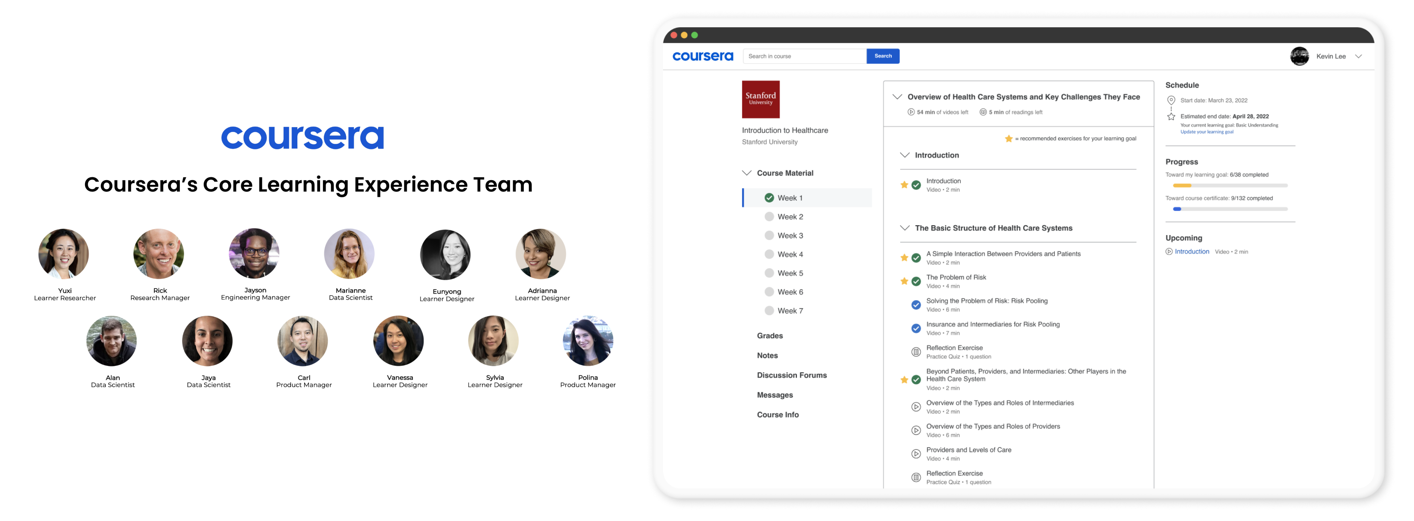1414x521 pixels.
Task: Click Yuxi's profile photo on the team slide
Action: click(x=64, y=254)
